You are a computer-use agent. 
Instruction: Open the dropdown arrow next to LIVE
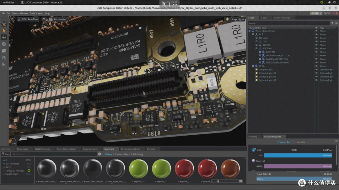(320, 13)
